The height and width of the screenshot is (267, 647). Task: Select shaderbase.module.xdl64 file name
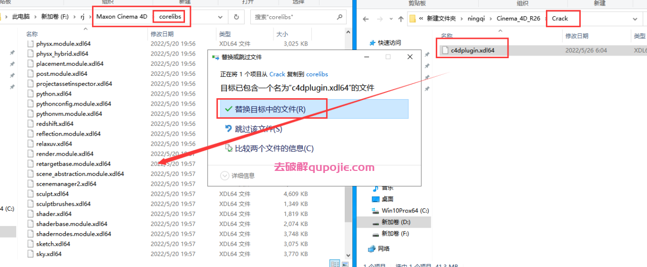click(x=72, y=224)
